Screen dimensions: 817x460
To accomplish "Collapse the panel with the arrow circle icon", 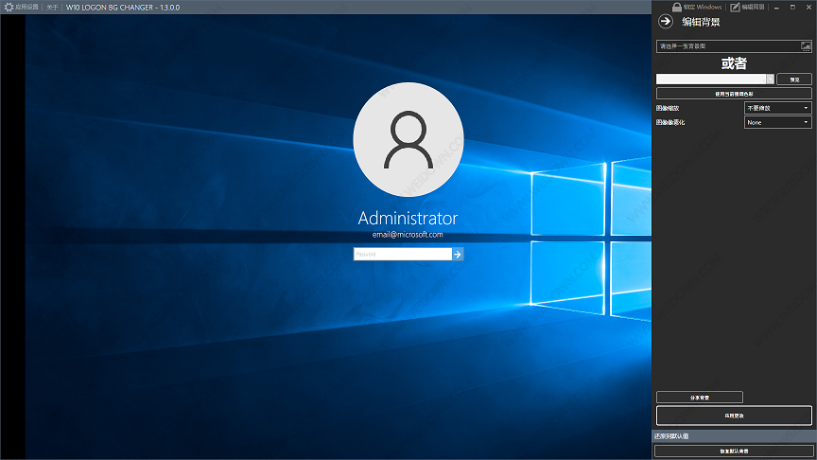I will pos(666,22).
